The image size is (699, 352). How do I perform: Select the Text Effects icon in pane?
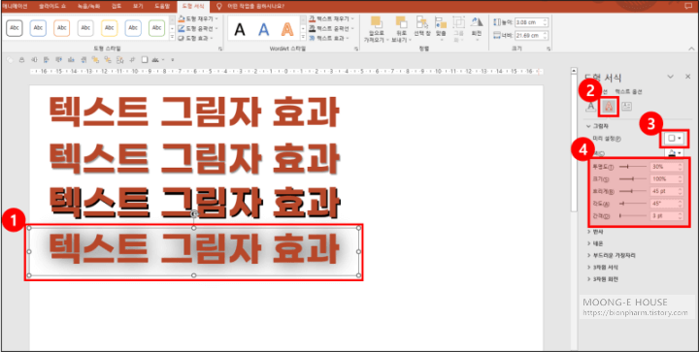tap(610, 107)
